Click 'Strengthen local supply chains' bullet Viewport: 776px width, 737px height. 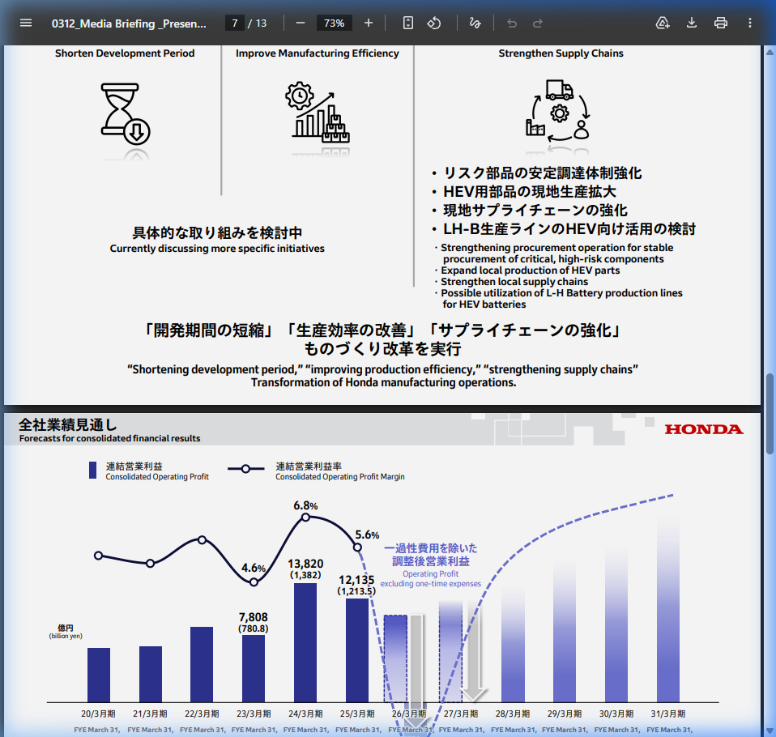[514, 282]
